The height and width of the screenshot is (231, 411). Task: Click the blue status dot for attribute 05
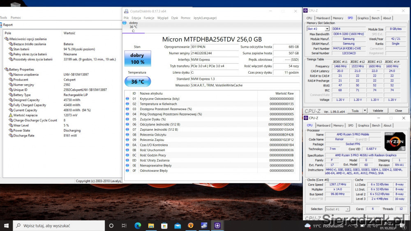click(x=127, y=119)
